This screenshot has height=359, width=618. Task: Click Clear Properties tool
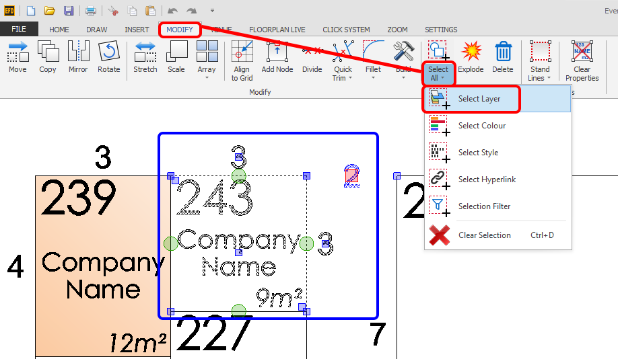pyautogui.click(x=582, y=60)
